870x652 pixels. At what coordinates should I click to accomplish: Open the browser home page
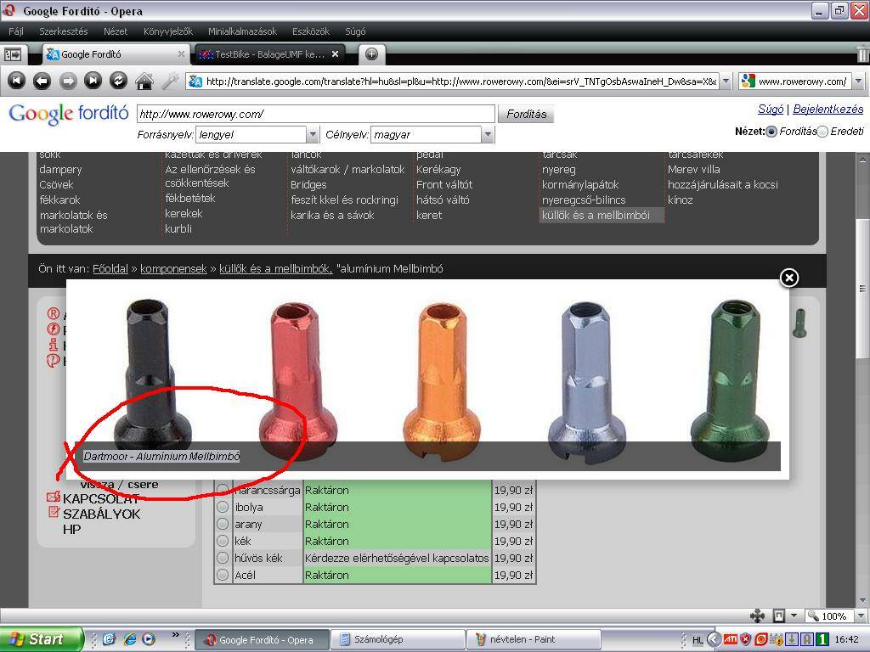[144, 81]
